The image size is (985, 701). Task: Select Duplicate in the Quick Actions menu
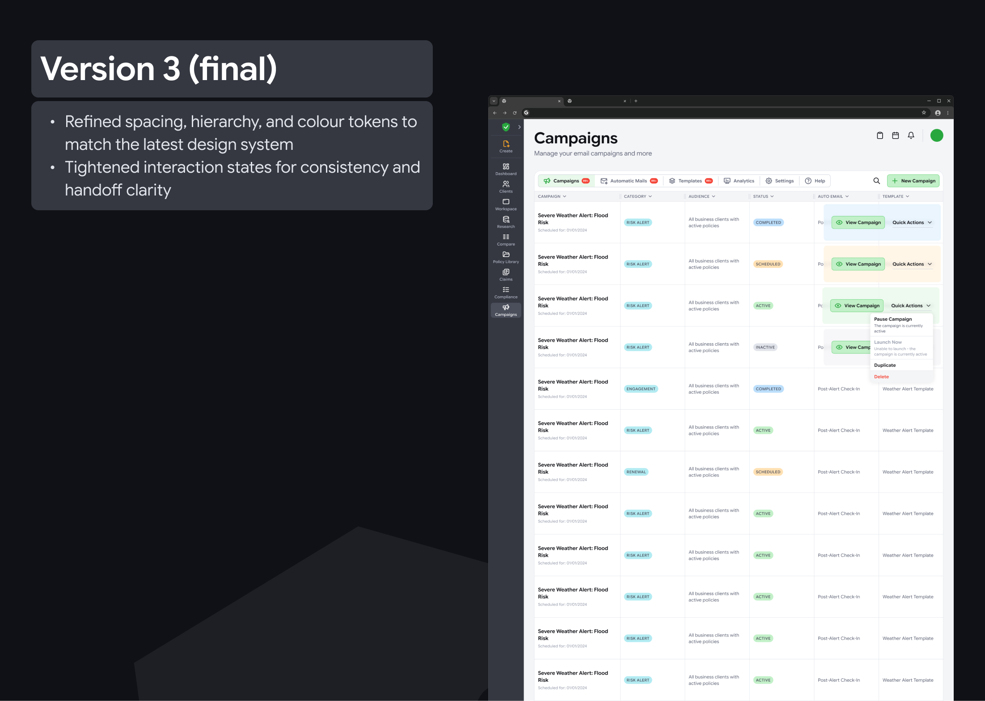885,365
